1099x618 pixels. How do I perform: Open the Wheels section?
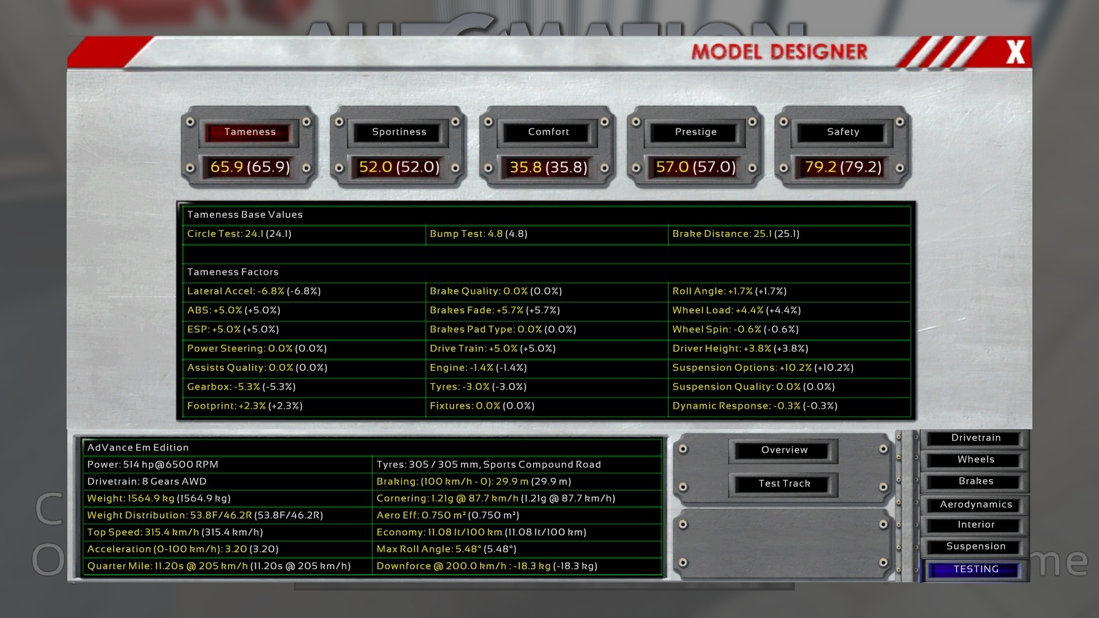click(x=975, y=459)
